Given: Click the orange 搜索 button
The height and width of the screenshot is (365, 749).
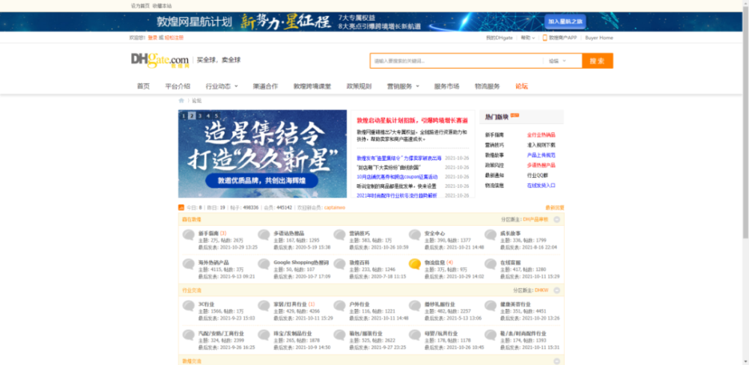Looking at the screenshot, I should click(597, 61).
